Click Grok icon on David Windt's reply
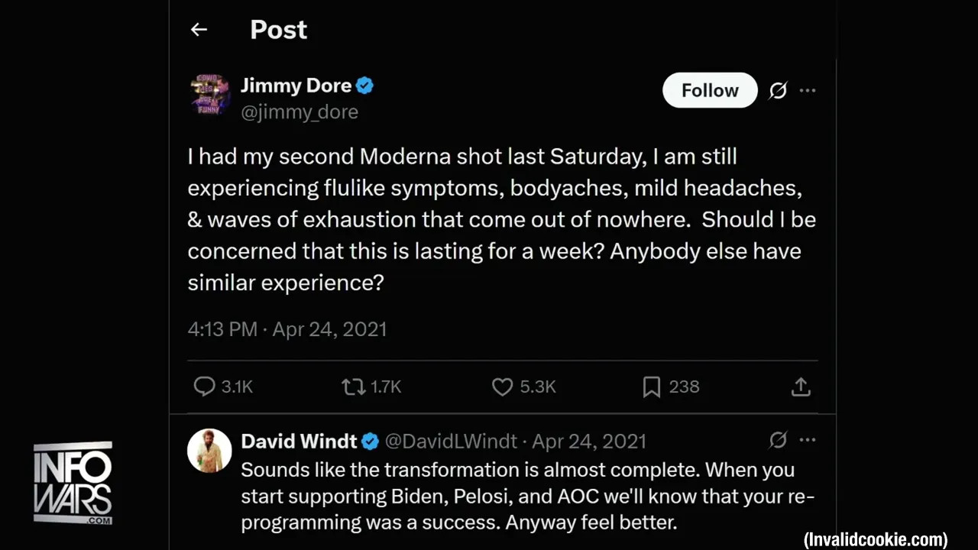 tap(778, 440)
